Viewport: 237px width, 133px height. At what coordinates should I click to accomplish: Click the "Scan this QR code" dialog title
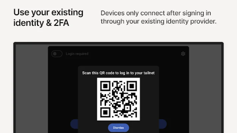118,73
